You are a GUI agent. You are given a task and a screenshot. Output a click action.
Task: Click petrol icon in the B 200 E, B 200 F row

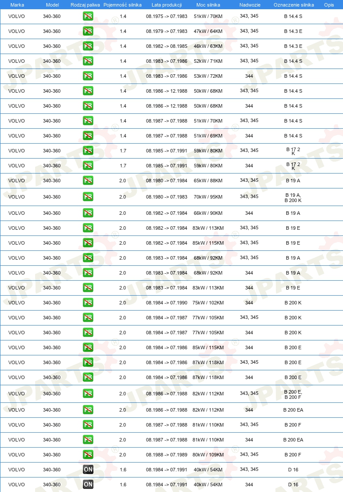tap(88, 394)
